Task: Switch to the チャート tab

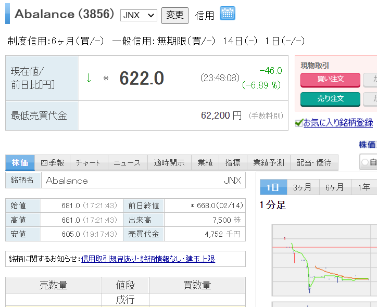Action: tap(88, 163)
